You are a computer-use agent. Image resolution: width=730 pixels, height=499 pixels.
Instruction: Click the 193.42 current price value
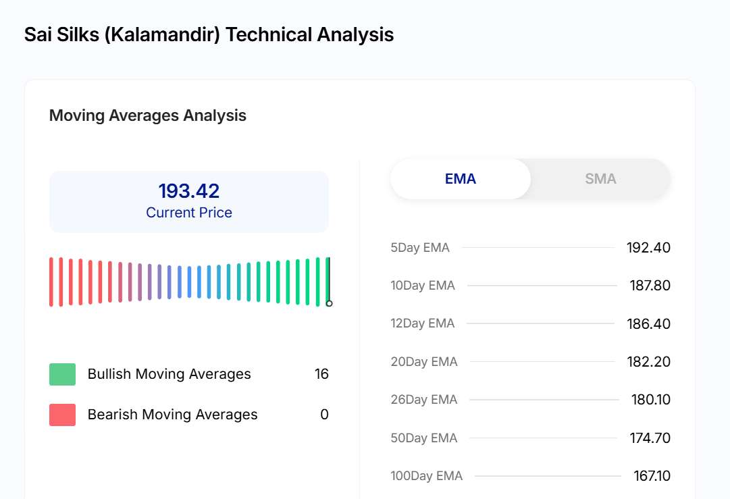189,191
